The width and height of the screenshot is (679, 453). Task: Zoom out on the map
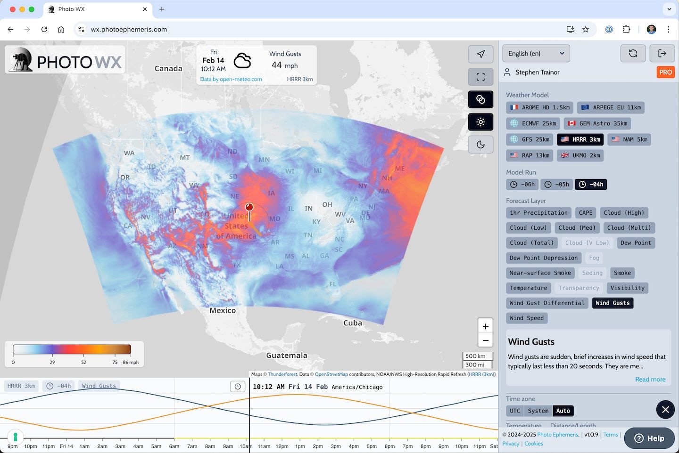click(485, 340)
